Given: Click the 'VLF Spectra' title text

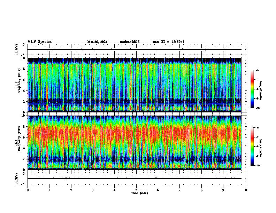Looking at the screenshot, I should [x=39, y=42].
